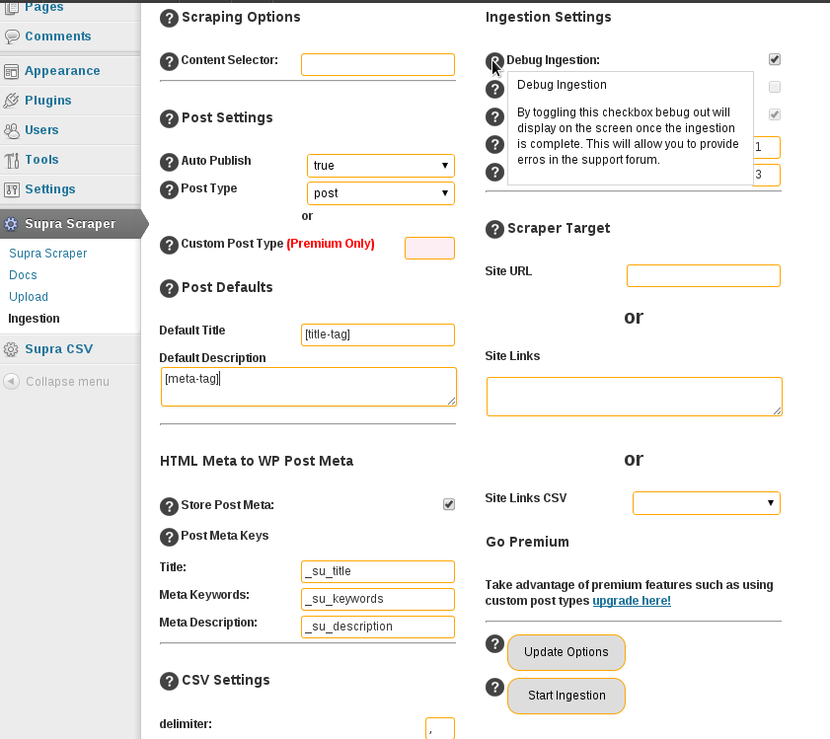Image resolution: width=830 pixels, height=739 pixels.
Task: Expand the Site Links CSV dropdown
Action: pyautogui.click(x=706, y=503)
